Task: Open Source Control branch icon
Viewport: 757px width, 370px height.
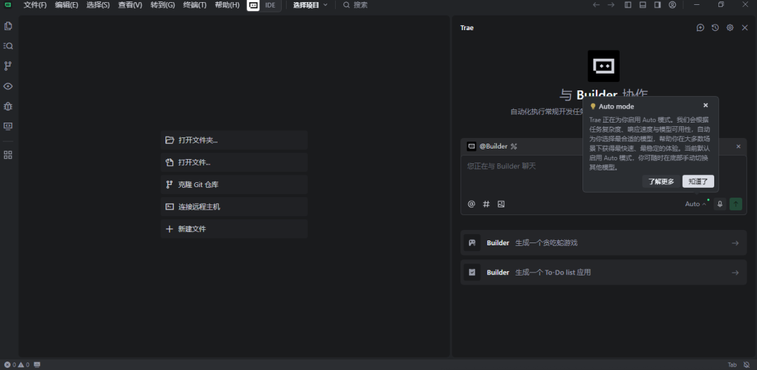Action: coord(8,66)
